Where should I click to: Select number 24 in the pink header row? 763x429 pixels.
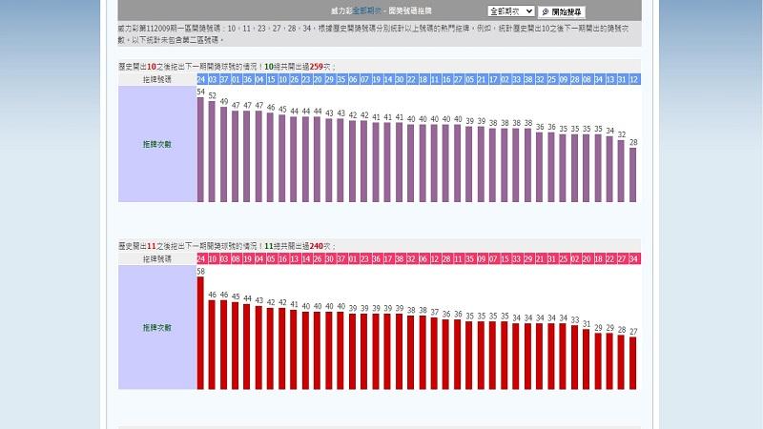pos(201,258)
